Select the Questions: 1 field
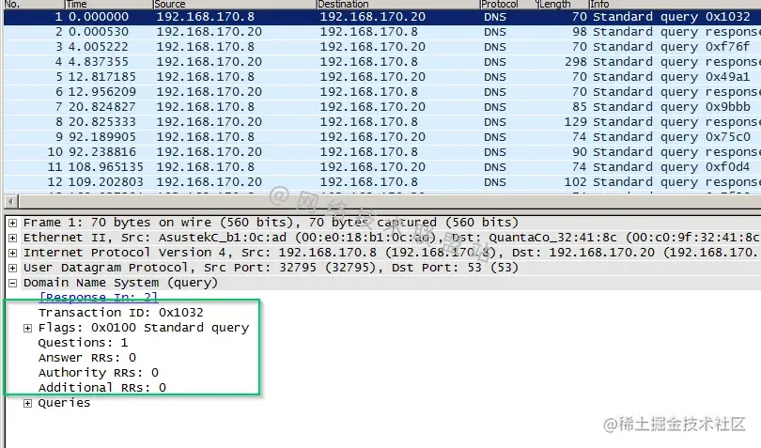 pos(83,343)
